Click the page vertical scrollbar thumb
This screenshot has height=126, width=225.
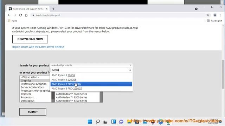pyautogui.click(x=223, y=74)
